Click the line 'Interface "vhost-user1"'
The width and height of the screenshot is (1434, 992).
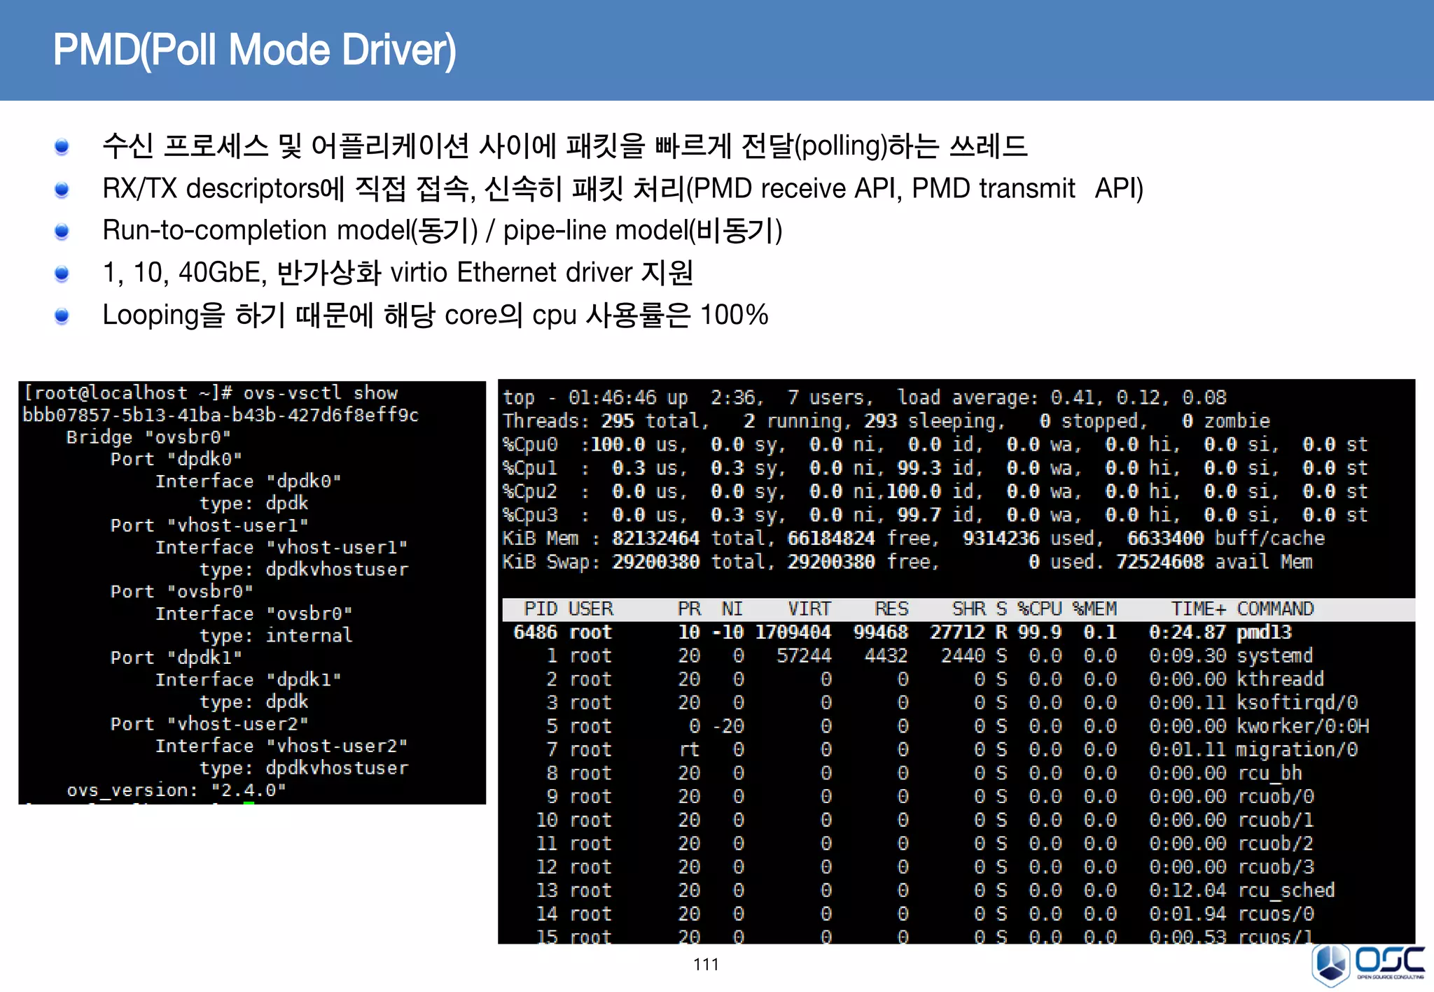pos(281,547)
